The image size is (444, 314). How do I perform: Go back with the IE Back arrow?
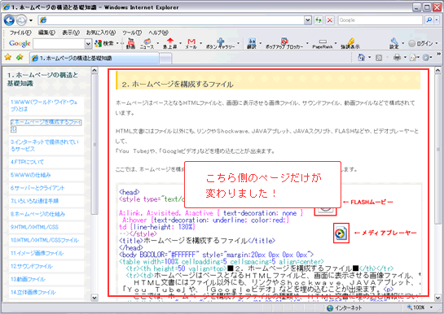coord(9,20)
